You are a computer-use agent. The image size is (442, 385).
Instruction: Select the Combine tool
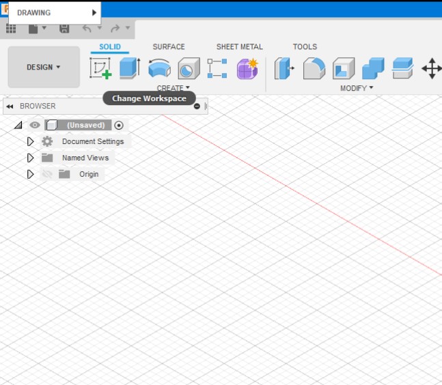click(x=373, y=68)
